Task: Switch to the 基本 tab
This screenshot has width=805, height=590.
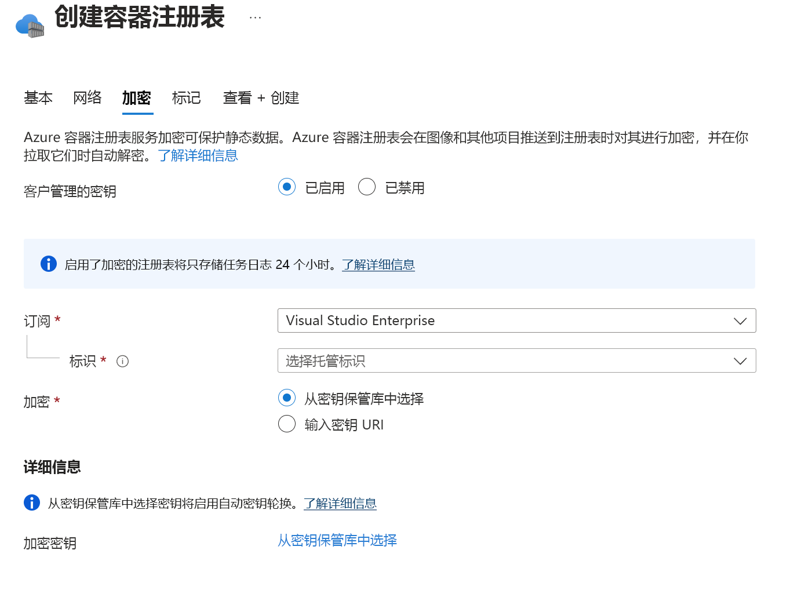Action: point(38,98)
